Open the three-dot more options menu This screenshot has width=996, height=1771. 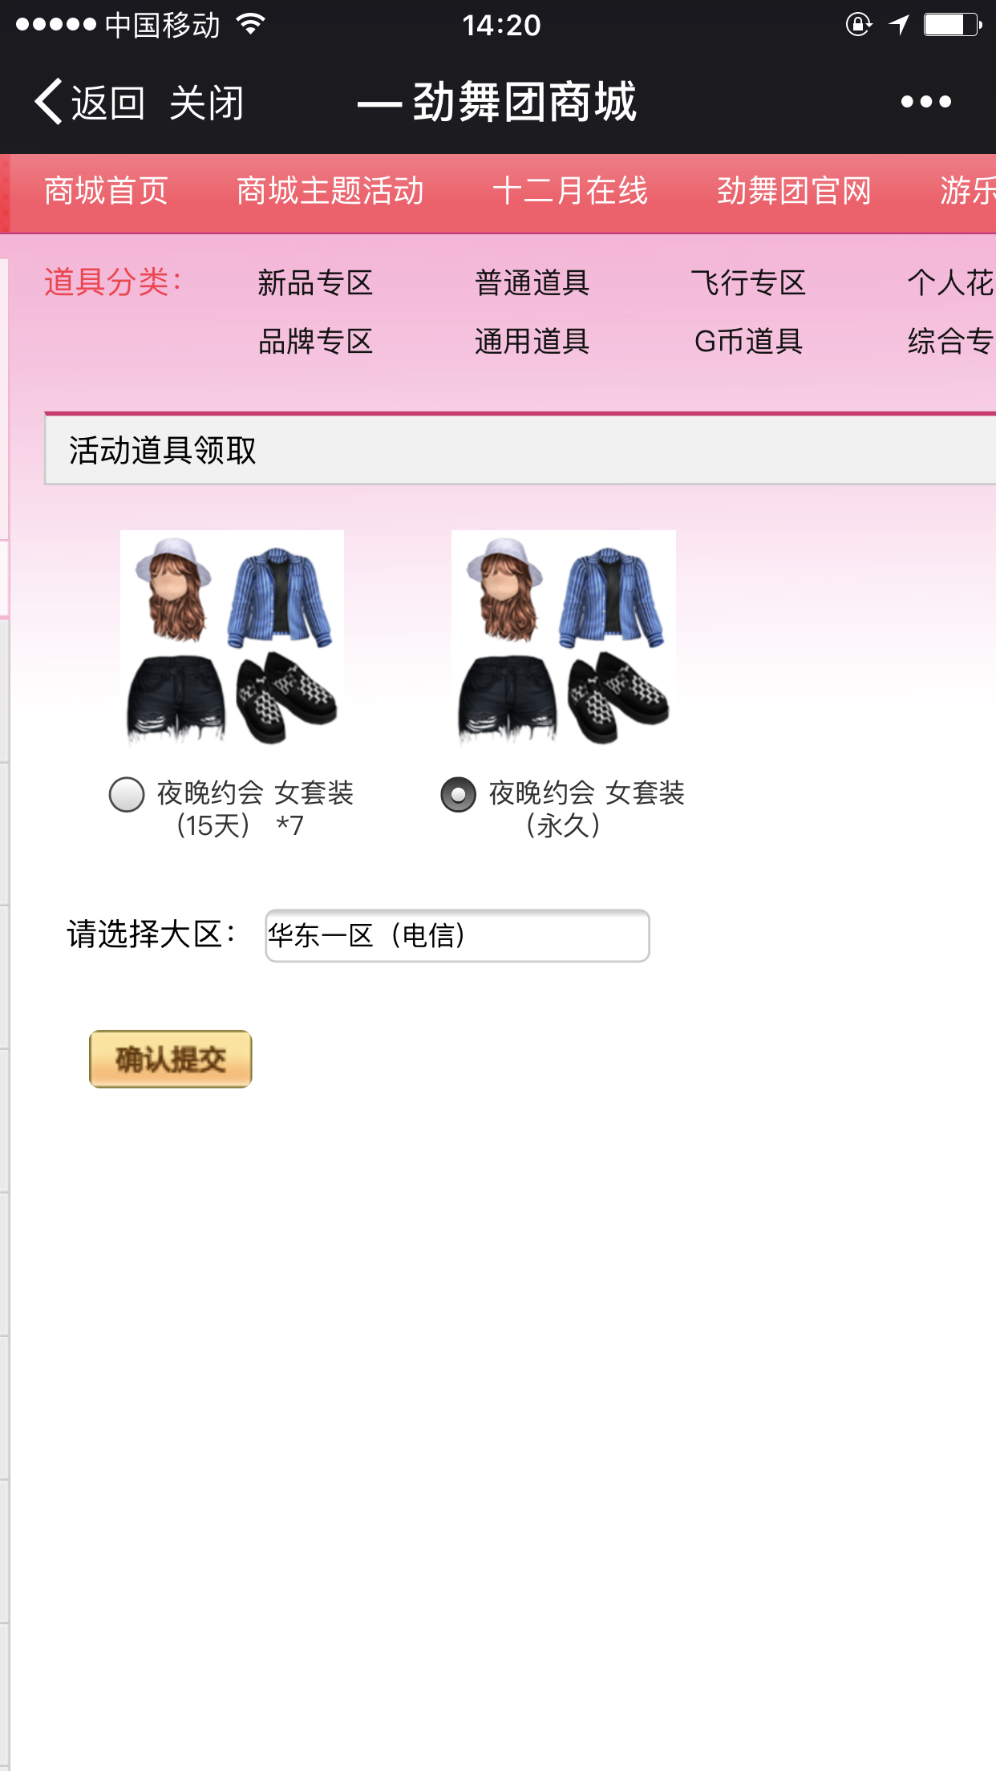coord(925,102)
